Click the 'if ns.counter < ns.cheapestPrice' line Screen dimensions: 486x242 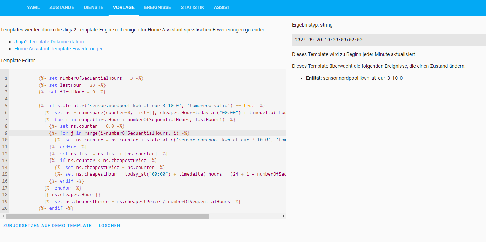[103, 161]
